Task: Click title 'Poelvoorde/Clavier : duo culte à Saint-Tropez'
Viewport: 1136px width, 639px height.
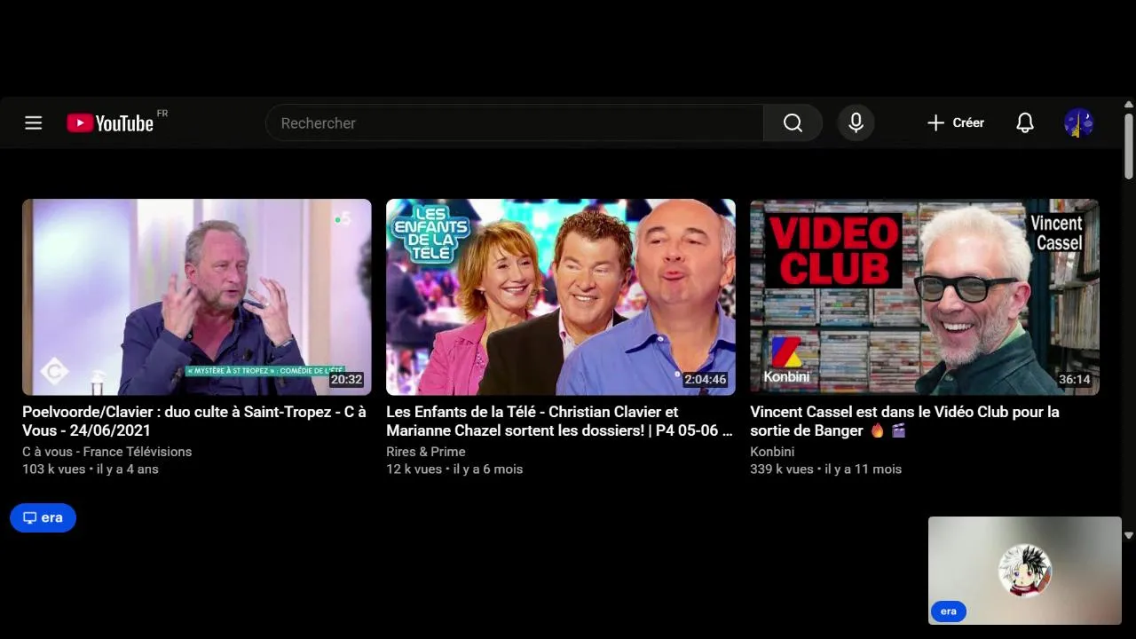Action: pos(194,421)
